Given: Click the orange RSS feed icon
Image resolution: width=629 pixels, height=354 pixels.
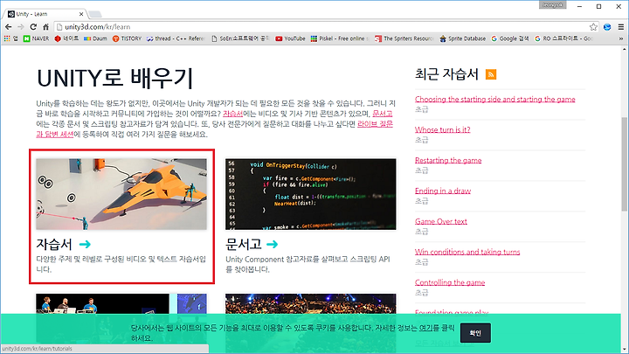Looking at the screenshot, I should click(491, 74).
